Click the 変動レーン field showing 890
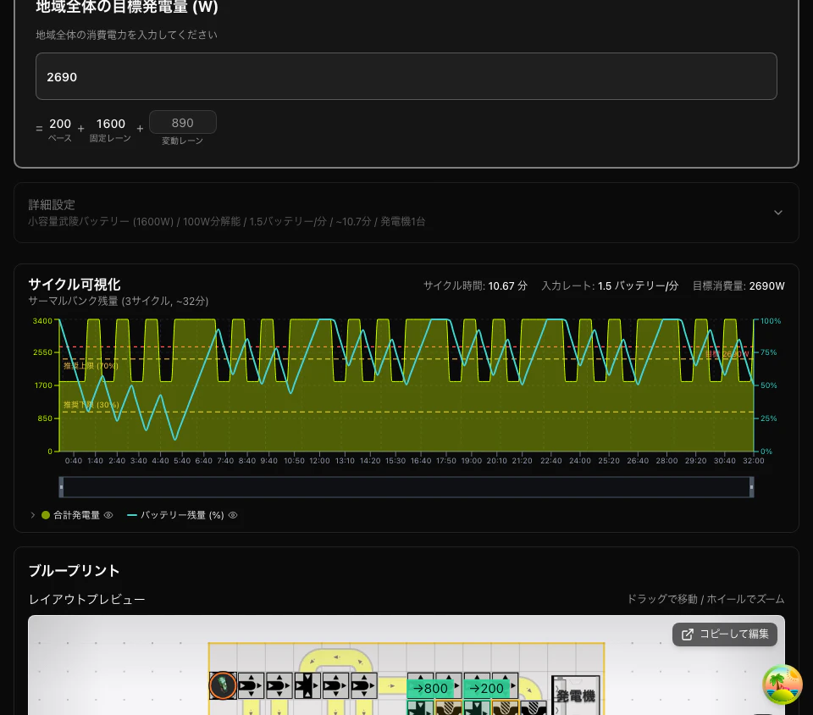The image size is (813, 715). [x=183, y=122]
